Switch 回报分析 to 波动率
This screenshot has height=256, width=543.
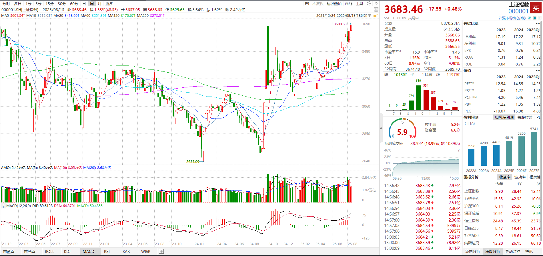click(520, 177)
